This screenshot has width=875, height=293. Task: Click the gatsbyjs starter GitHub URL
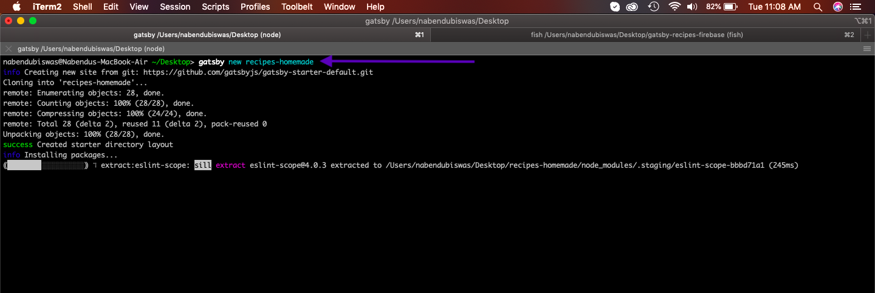click(x=258, y=72)
